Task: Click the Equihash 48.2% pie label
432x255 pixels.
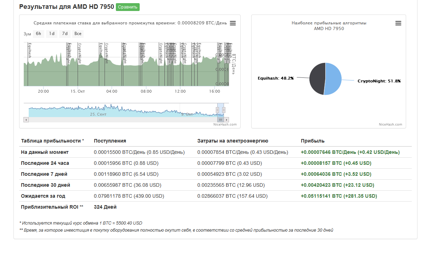Action: point(276,78)
